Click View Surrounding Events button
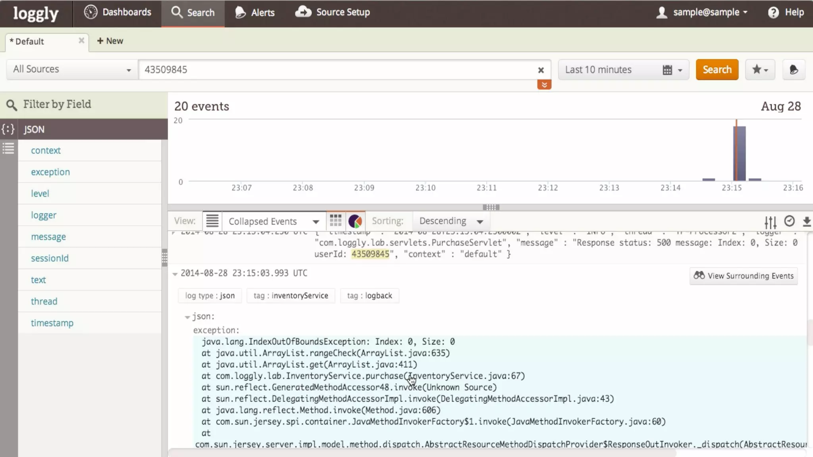The width and height of the screenshot is (813, 457). click(x=743, y=276)
